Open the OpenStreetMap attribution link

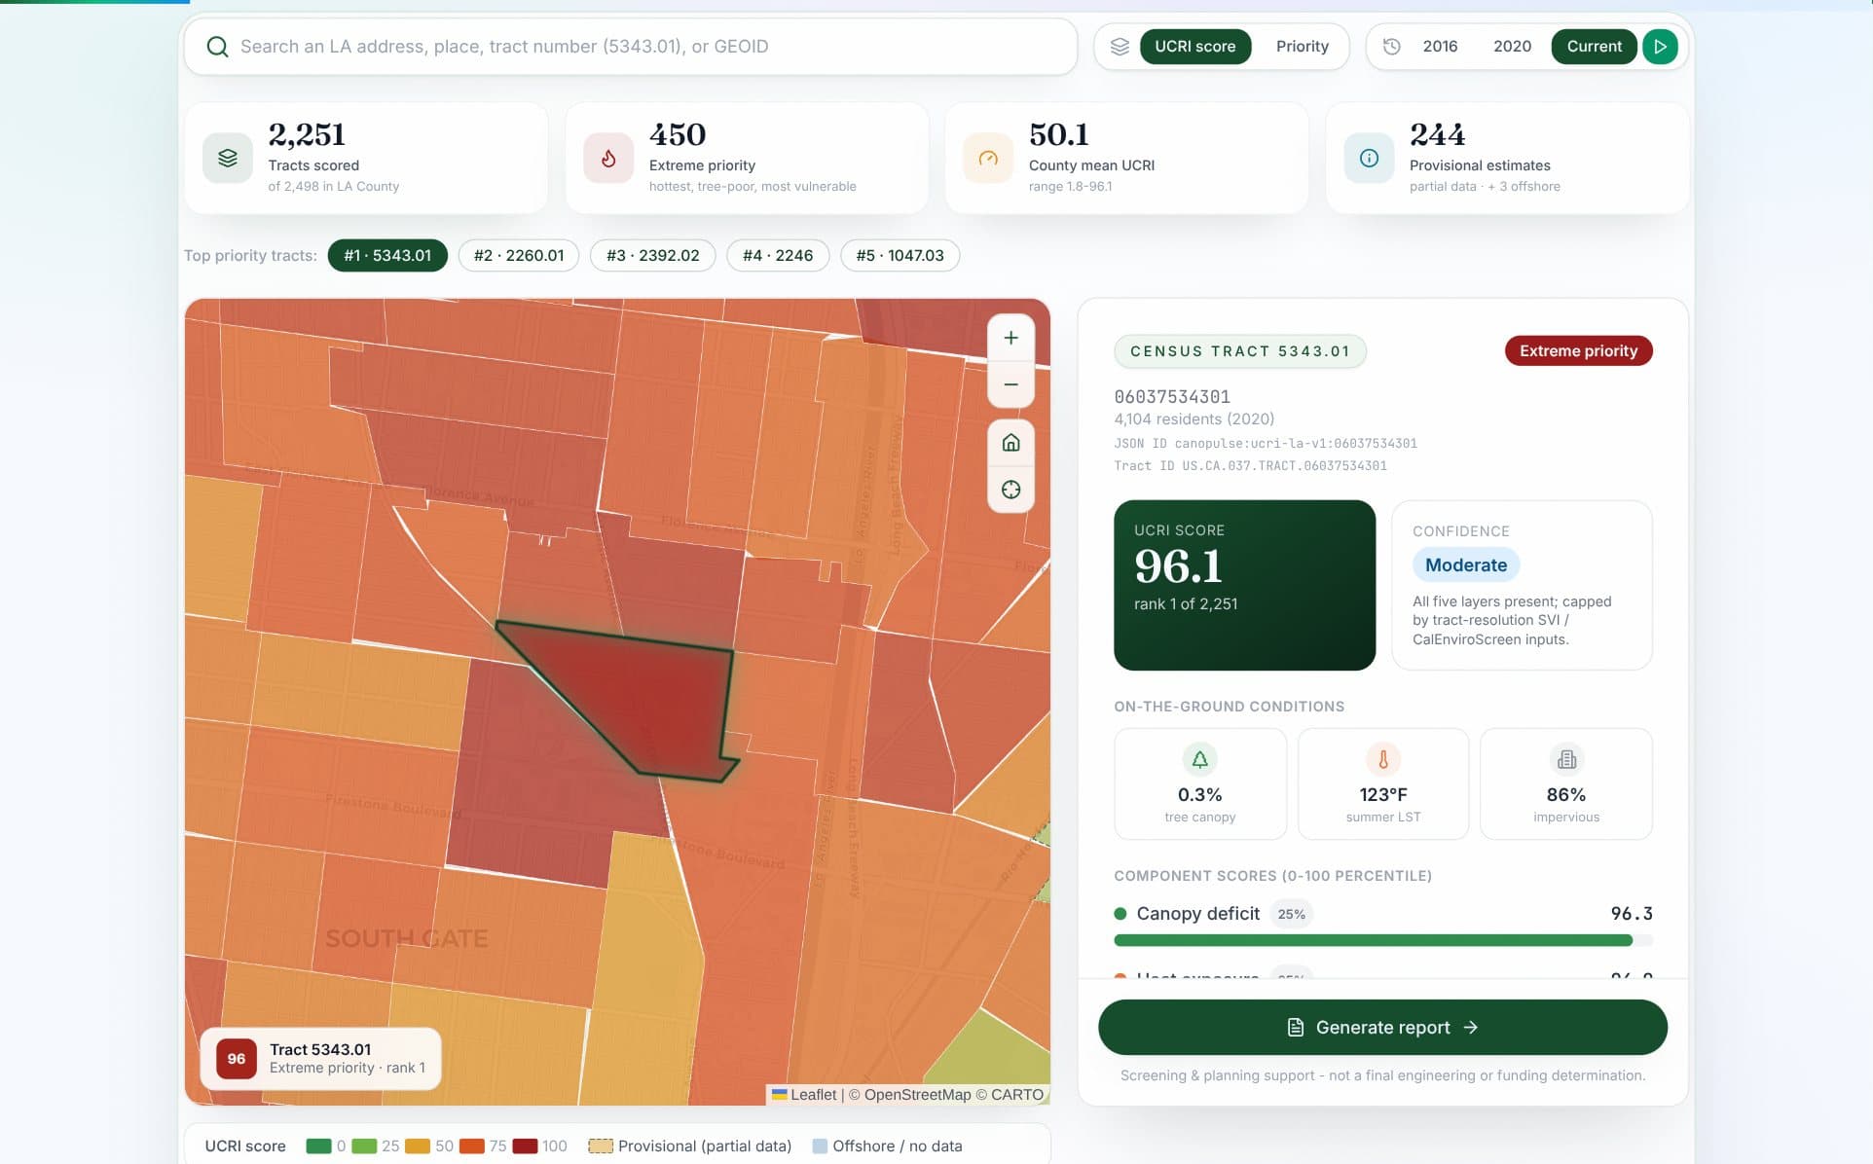[917, 1095]
